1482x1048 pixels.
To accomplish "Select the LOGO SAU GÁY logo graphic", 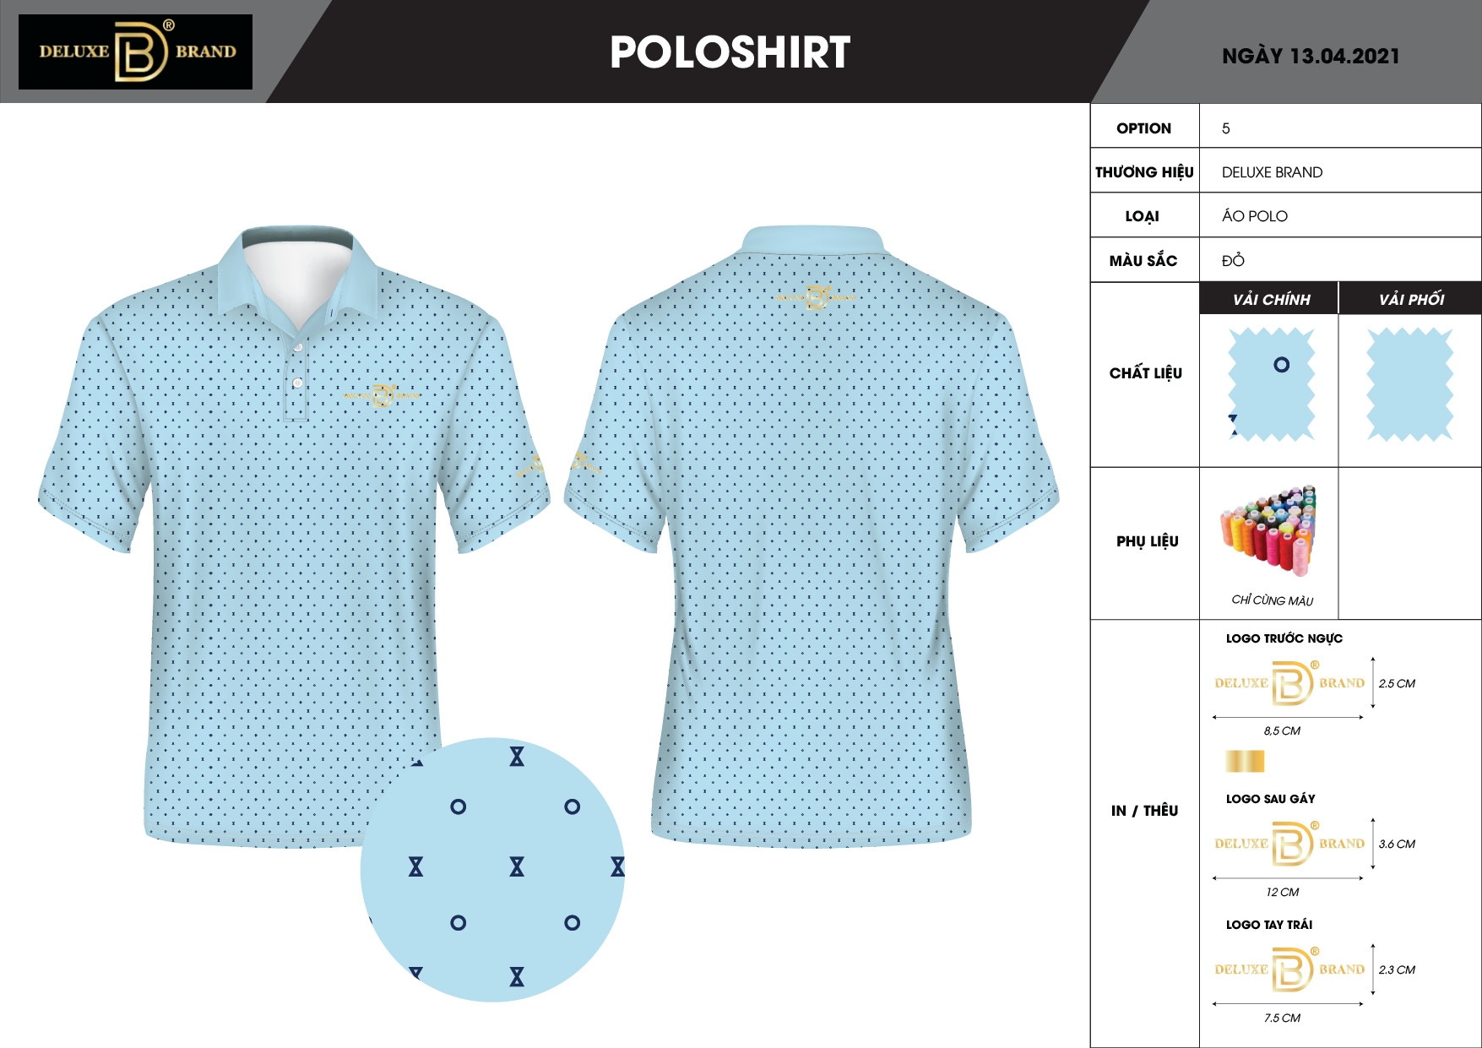I will (x=1289, y=843).
